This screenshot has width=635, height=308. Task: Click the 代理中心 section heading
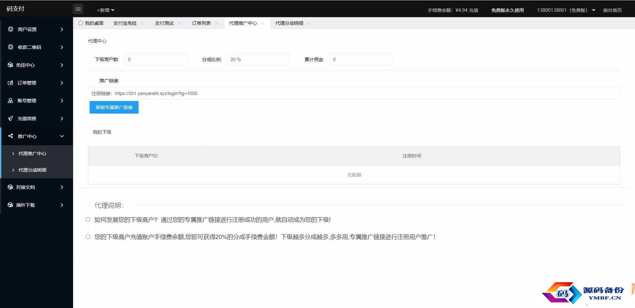pos(97,41)
